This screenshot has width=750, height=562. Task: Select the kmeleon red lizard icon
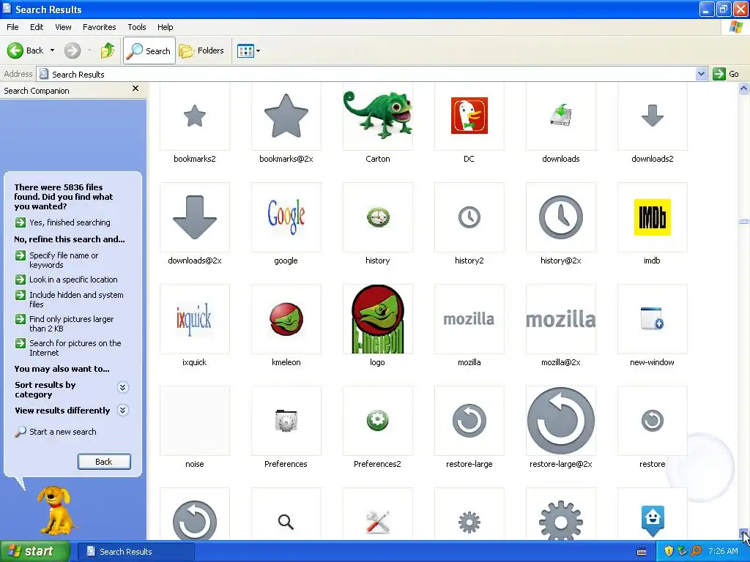coord(286,319)
